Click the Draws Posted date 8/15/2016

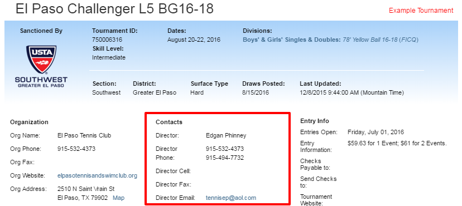click(x=256, y=92)
